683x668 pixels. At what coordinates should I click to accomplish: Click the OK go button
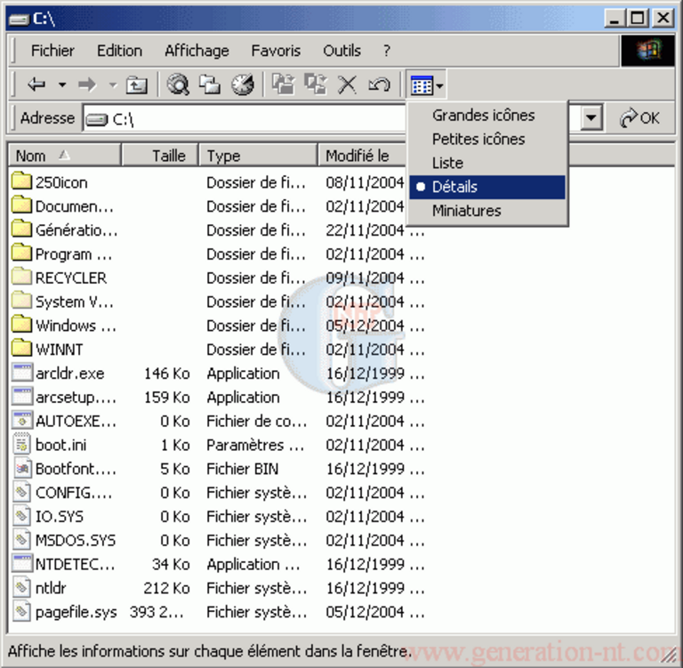(x=639, y=117)
